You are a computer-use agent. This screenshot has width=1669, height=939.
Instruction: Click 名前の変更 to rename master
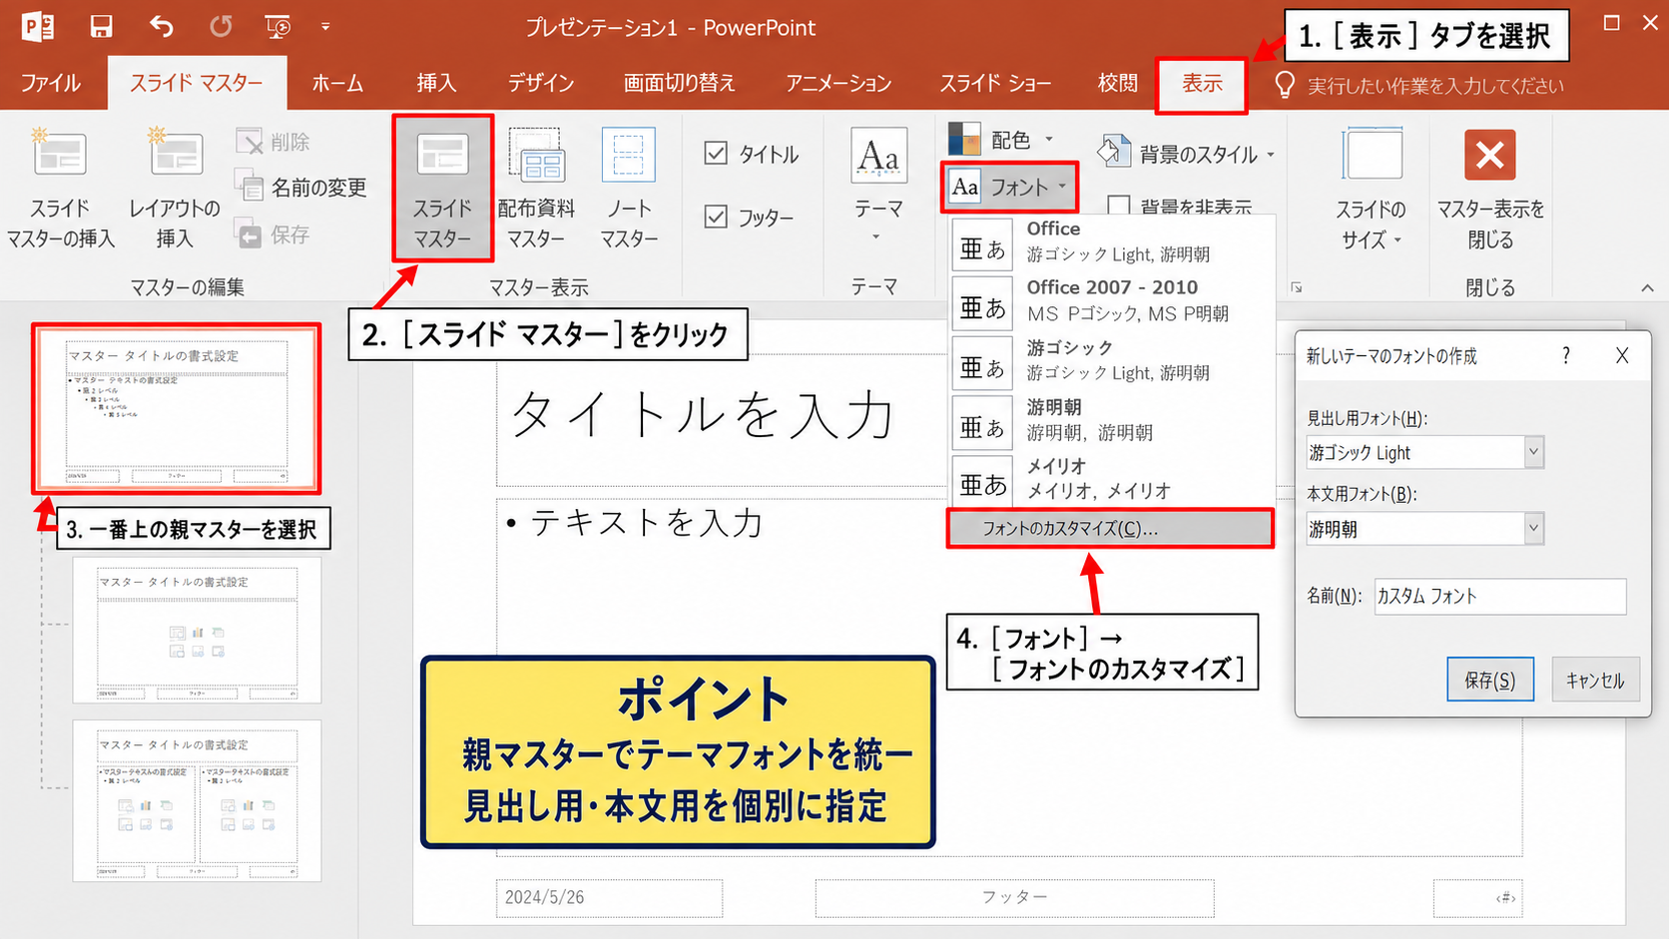coord(301,188)
